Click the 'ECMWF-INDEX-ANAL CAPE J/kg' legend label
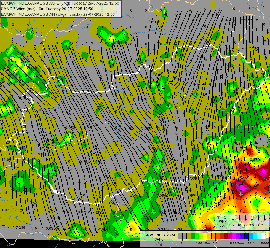The width and height of the screenshot is (270, 248). pyautogui.click(x=159, y=239)
